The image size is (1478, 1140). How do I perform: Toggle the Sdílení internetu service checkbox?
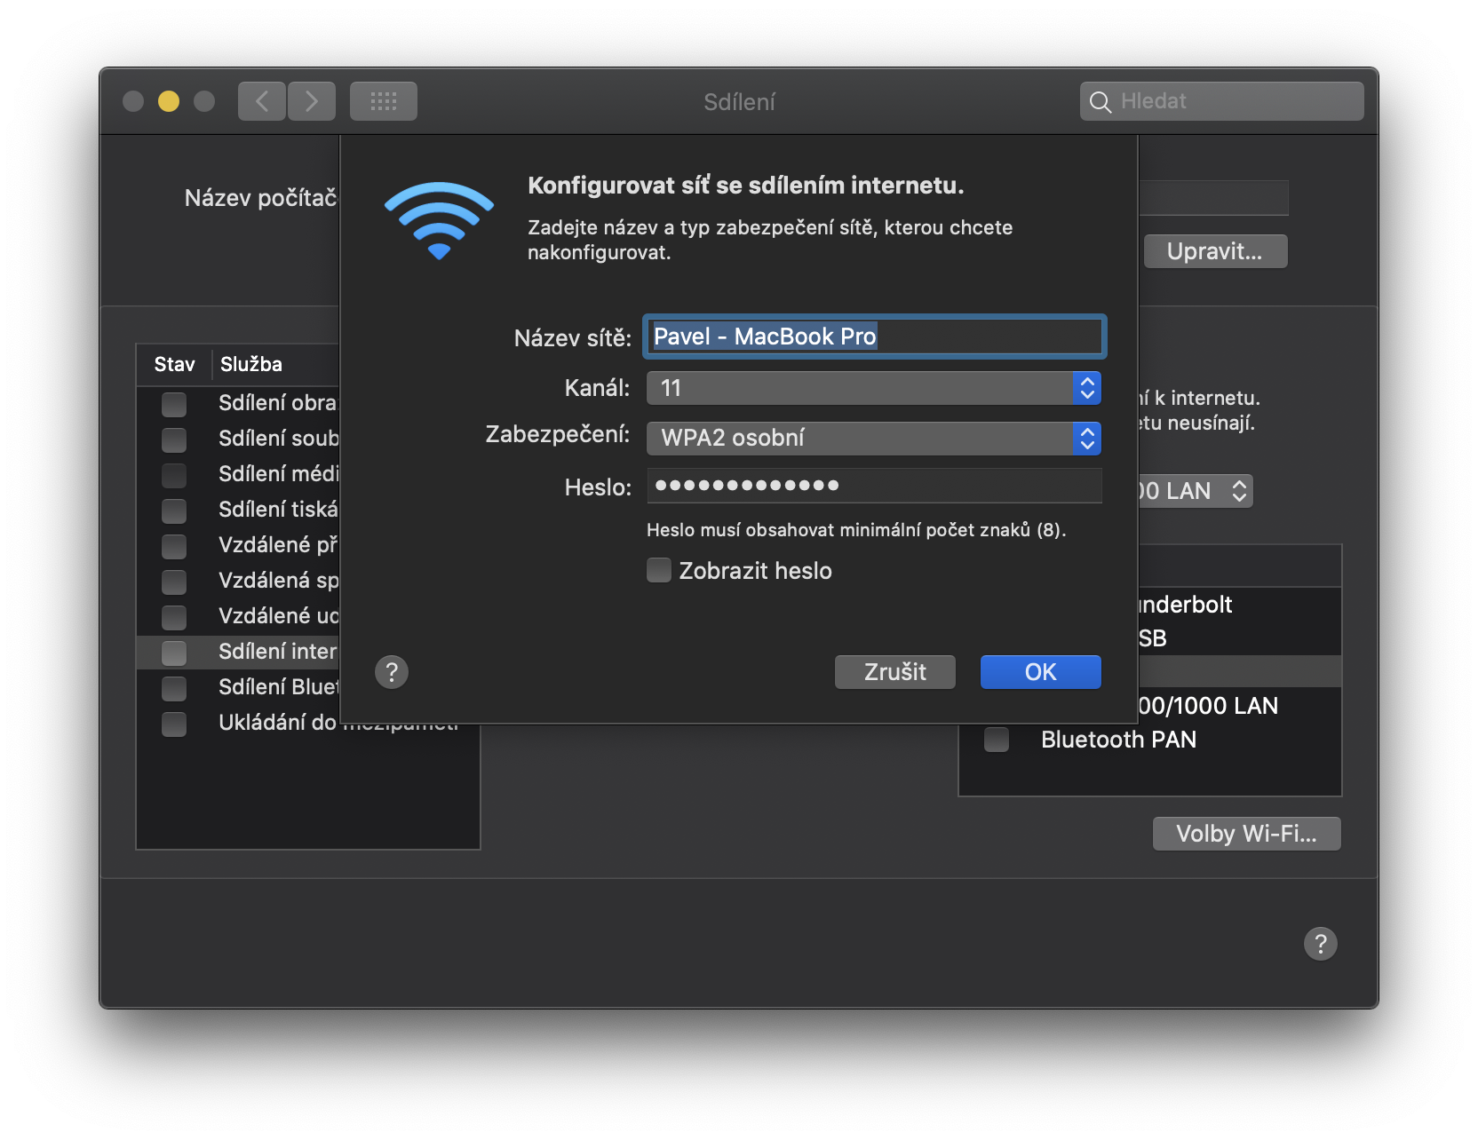[174, 653]
